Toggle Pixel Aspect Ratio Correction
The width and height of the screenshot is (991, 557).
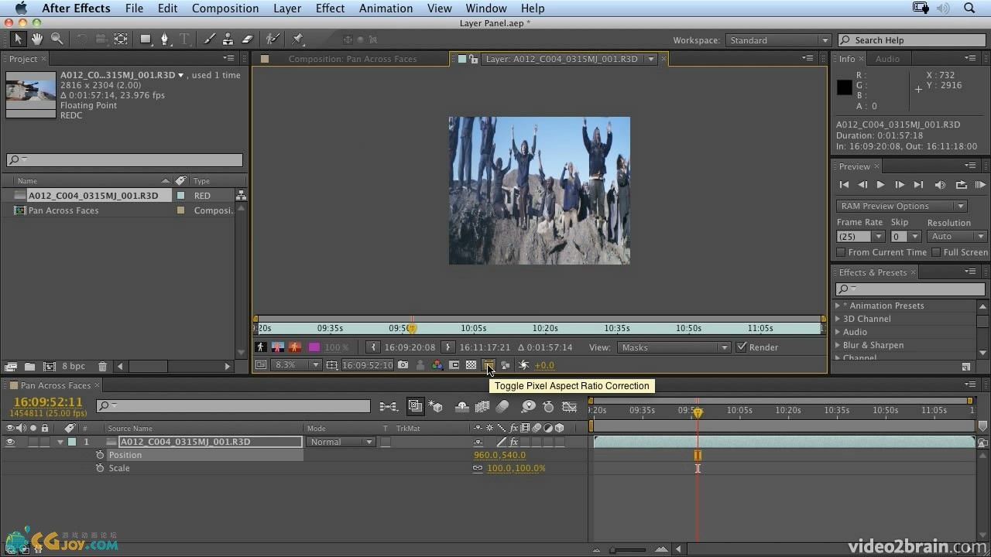tap(489, 365)
